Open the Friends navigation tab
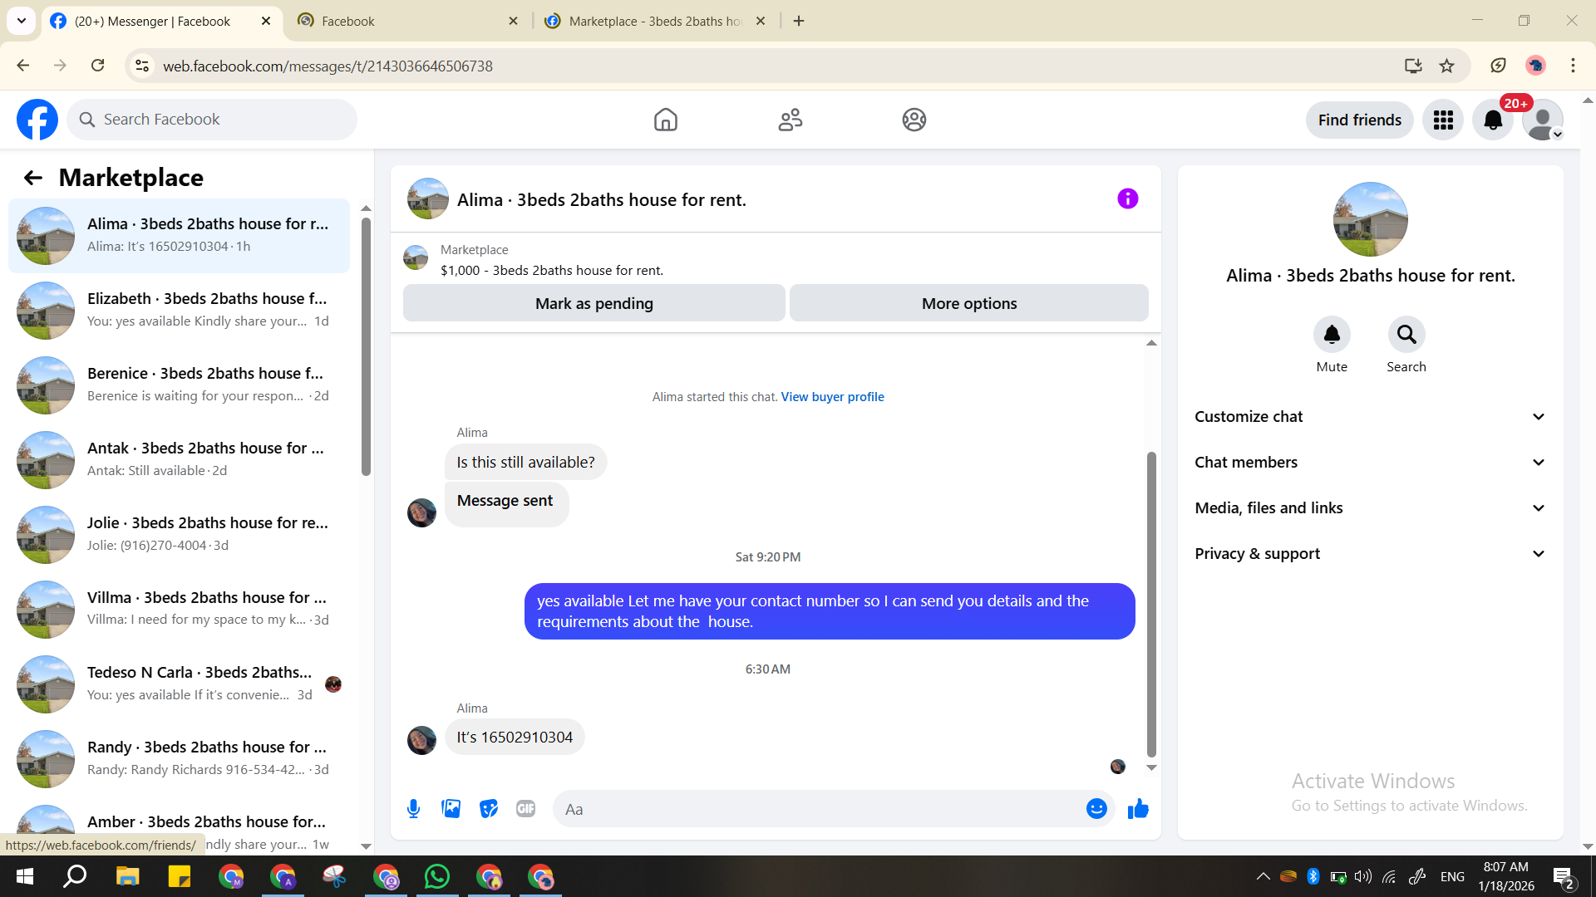 point(790,120)
